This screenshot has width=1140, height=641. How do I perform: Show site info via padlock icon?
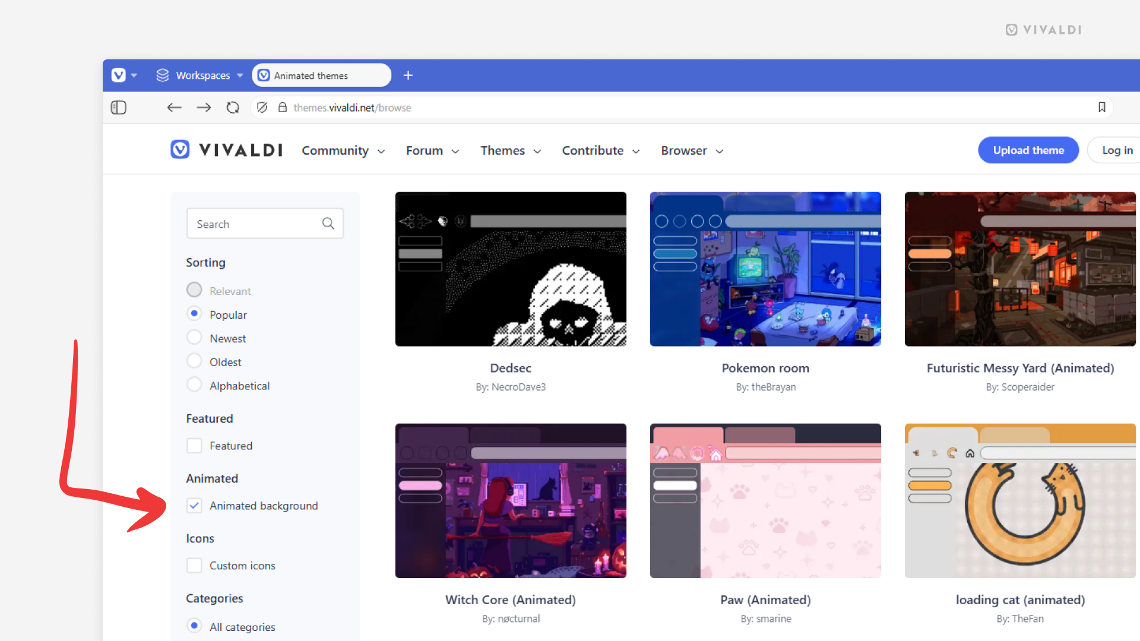[x=283, y=107]
